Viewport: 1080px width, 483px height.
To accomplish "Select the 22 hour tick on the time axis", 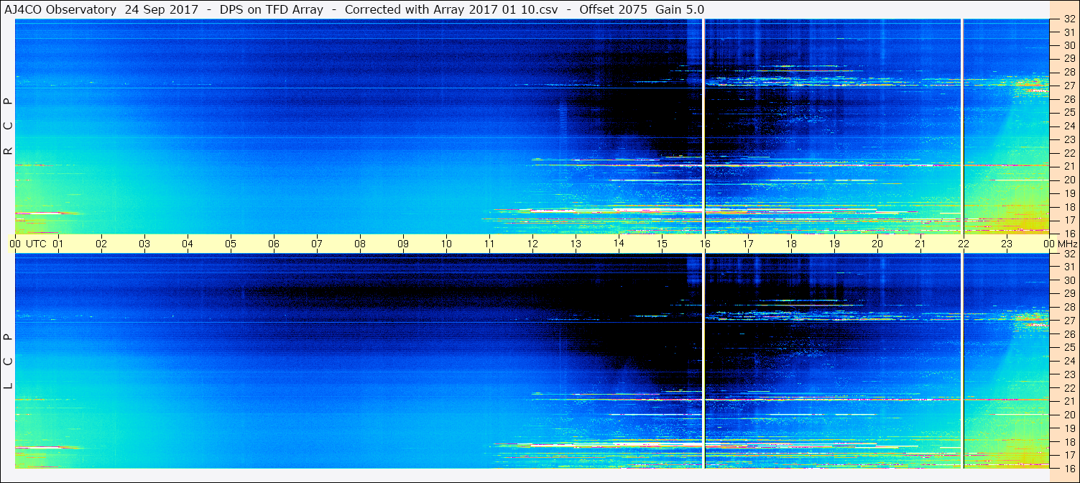I will tap(964, 244).
